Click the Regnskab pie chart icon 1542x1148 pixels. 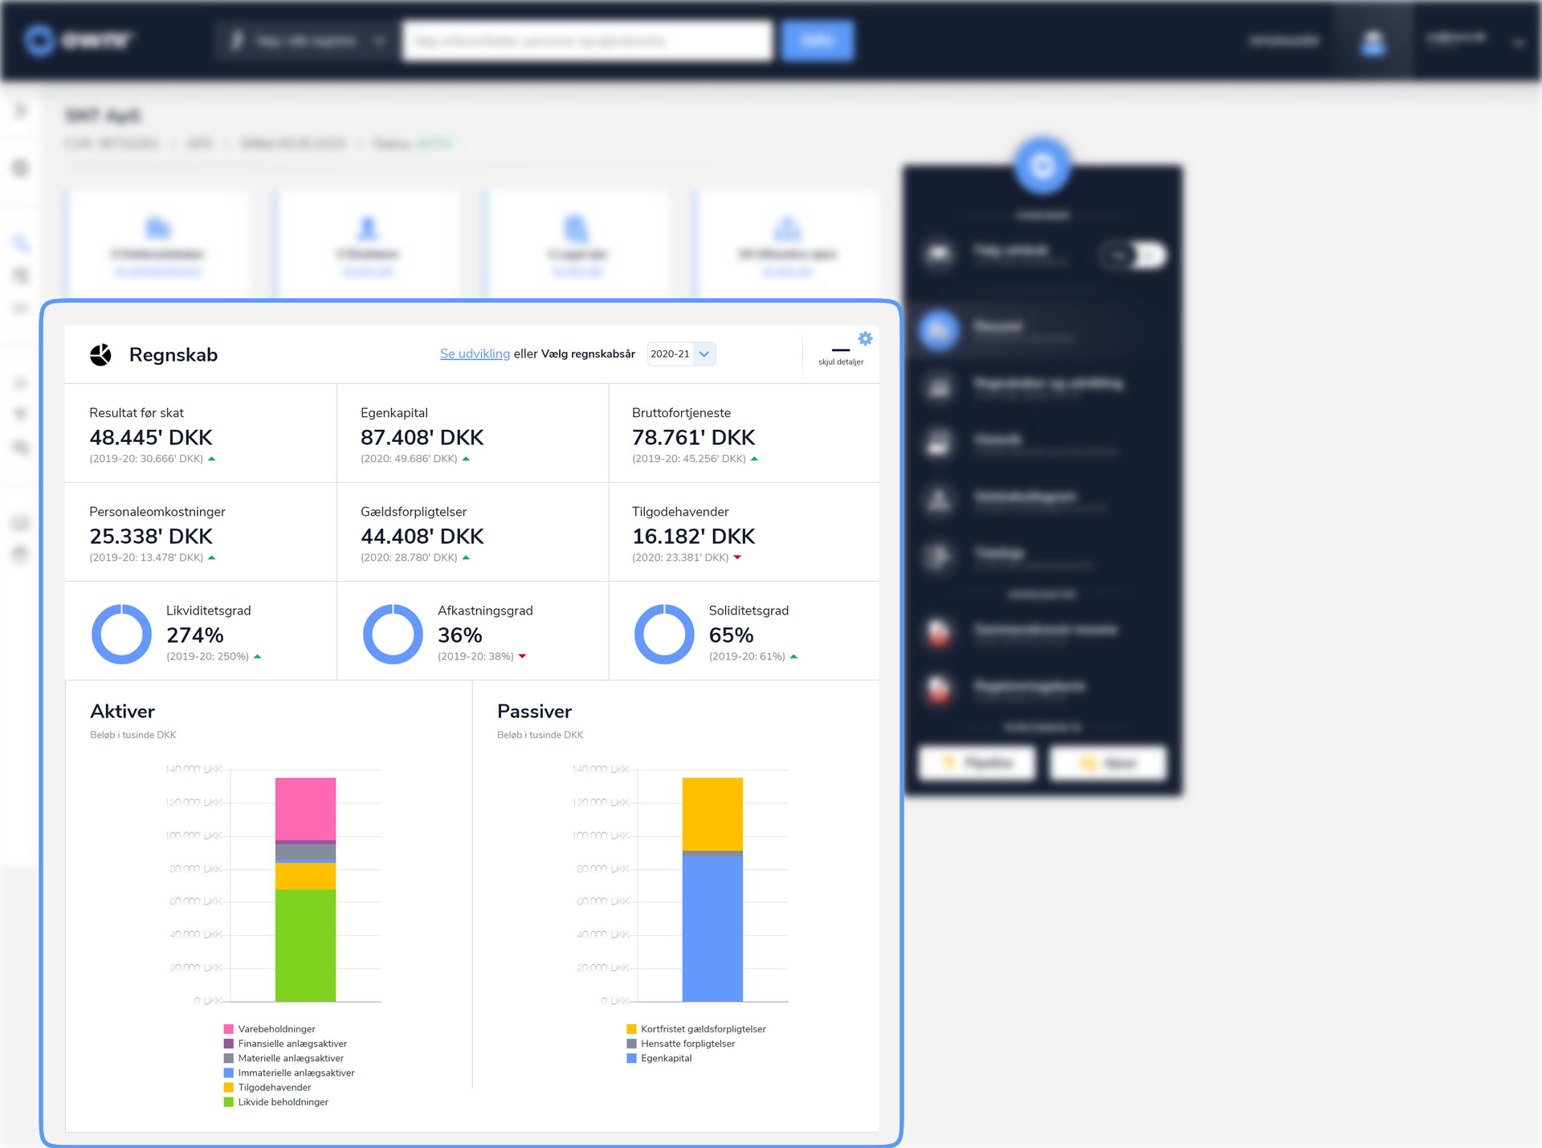point(100,354)
